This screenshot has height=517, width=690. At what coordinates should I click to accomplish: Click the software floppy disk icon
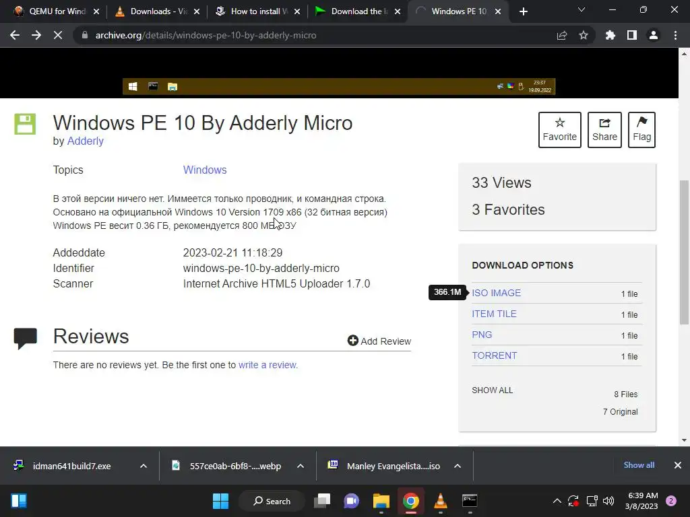(25, 124)
